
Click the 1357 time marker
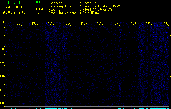pyautogui.click(x=116, y=23)
